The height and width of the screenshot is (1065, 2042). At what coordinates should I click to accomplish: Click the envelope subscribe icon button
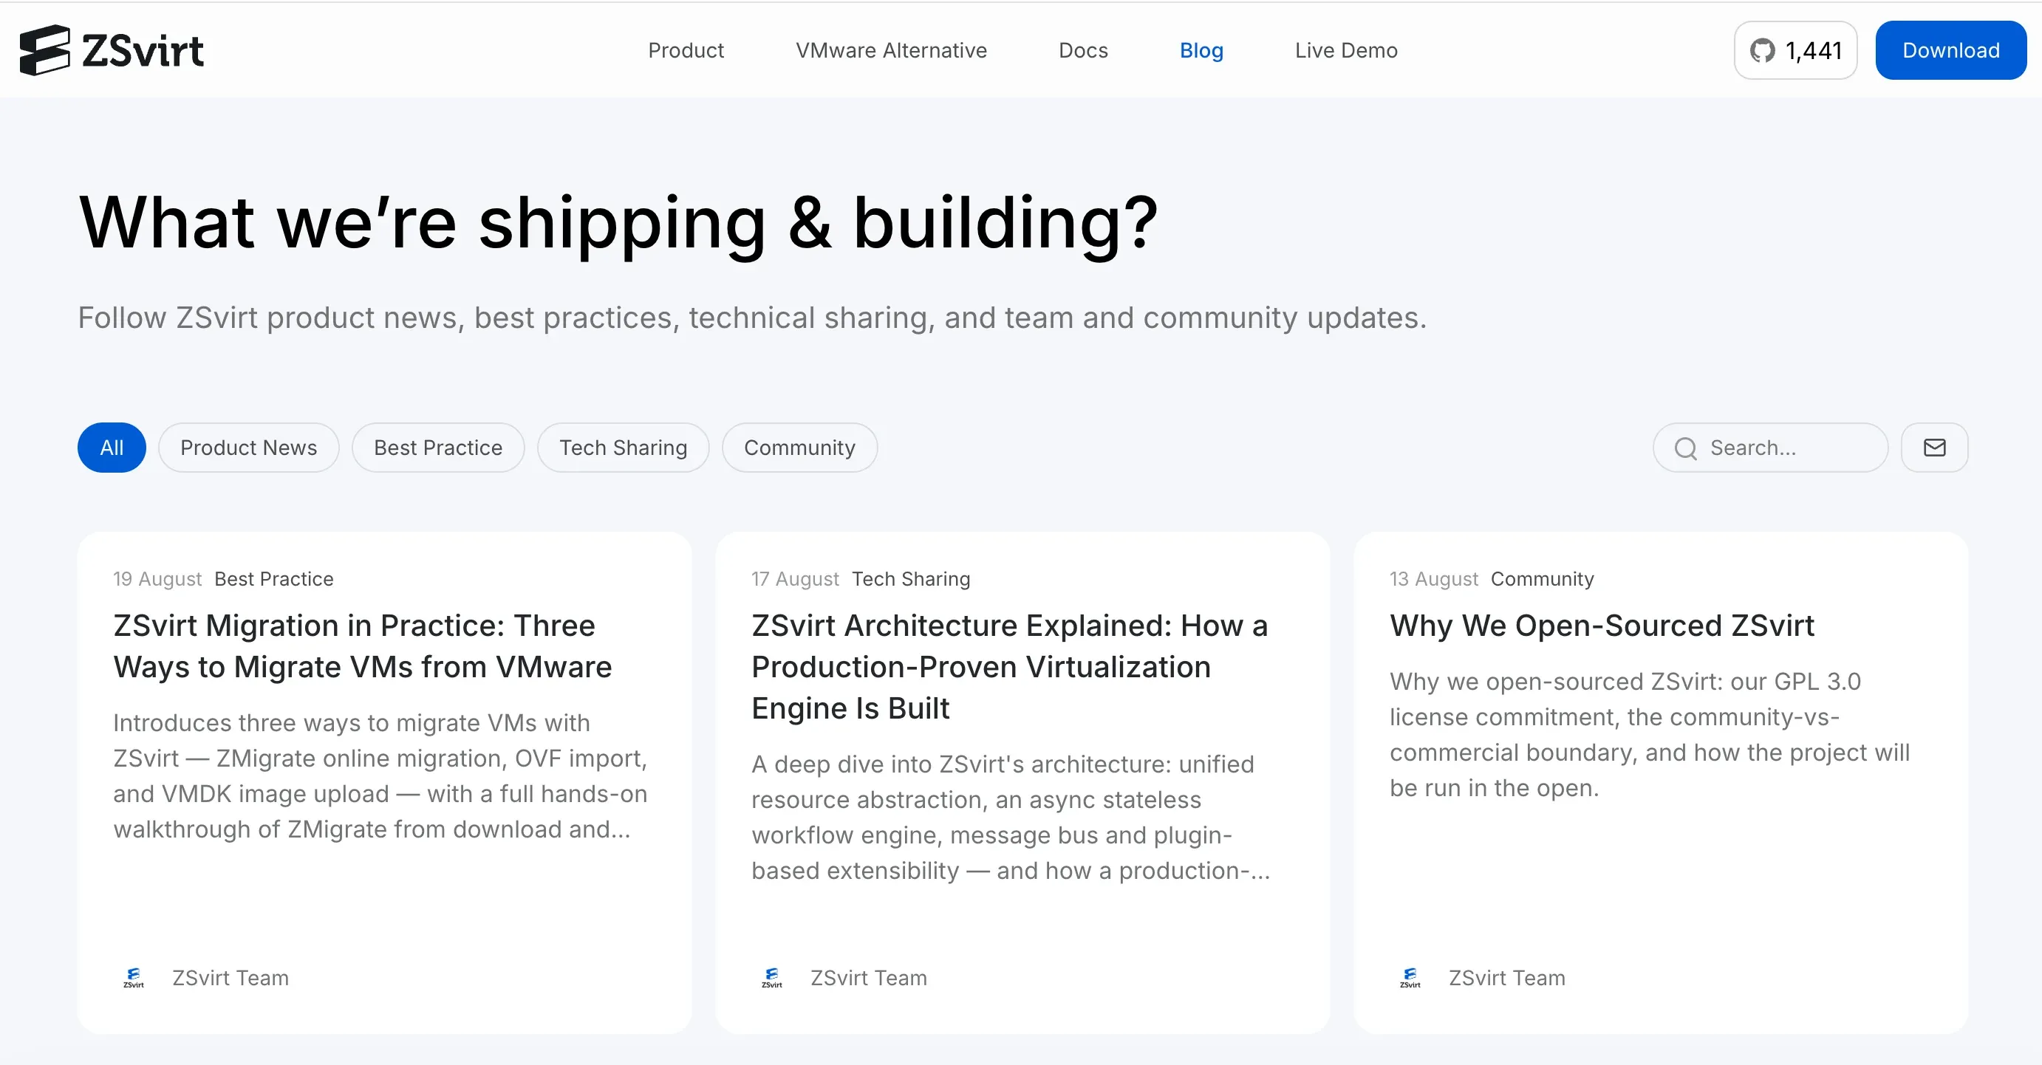coord(1934,448)
